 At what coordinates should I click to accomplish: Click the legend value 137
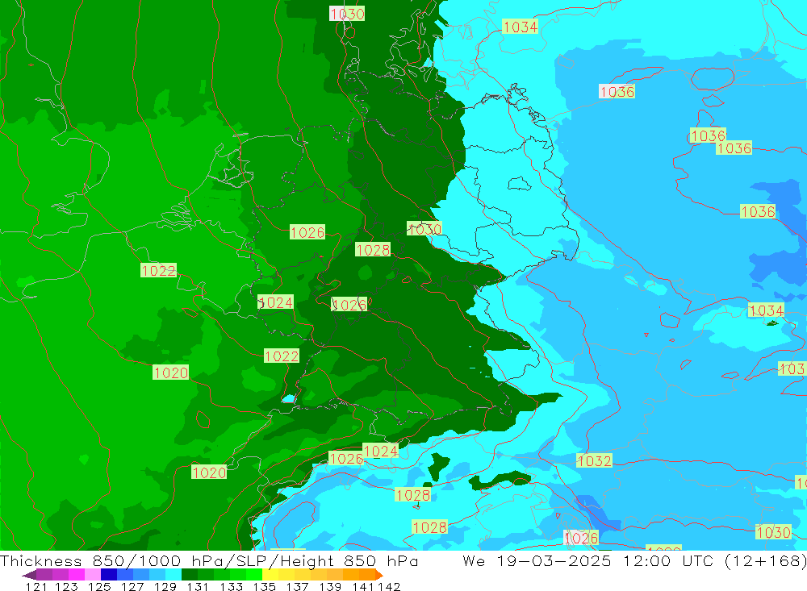(x=297, y=586)
